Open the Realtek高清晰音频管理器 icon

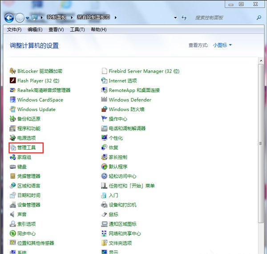[12, 90]
